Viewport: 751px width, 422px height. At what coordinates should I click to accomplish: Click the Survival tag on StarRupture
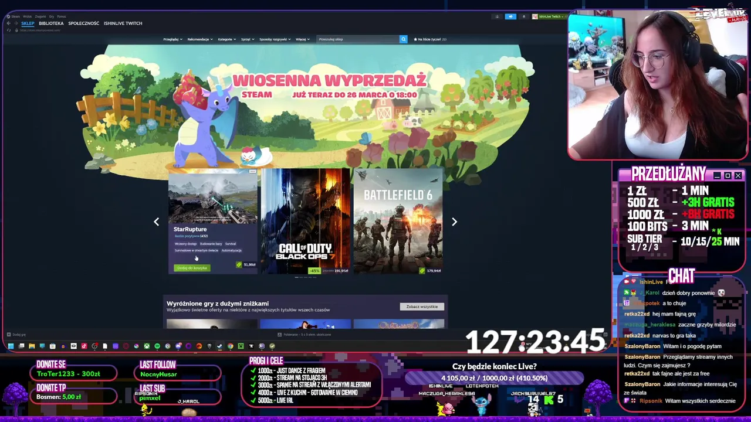point(231,244)
